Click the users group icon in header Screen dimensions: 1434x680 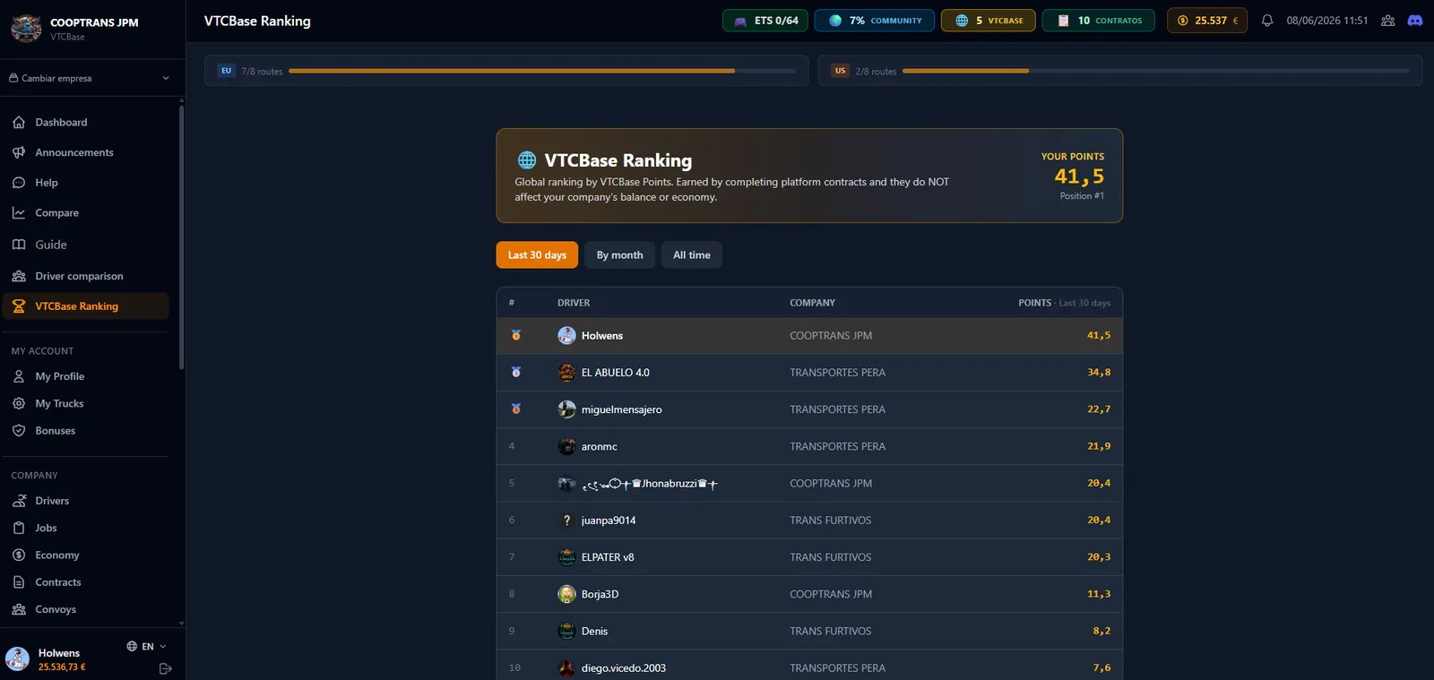pyautogui.click(x=1387, y=21)
